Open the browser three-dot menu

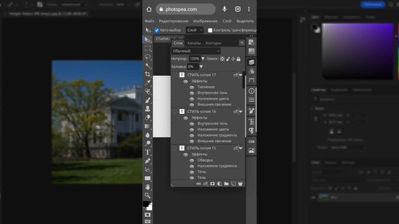pos(249,9)
